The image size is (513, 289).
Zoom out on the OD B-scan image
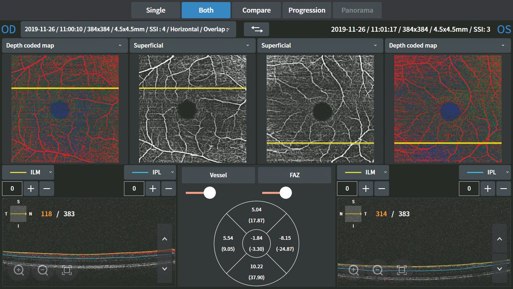pos(43,270)
